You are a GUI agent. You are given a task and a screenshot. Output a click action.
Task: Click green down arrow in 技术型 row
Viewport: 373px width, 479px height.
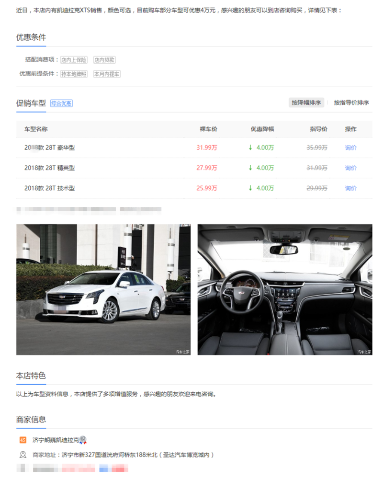[x=250, y=188]
